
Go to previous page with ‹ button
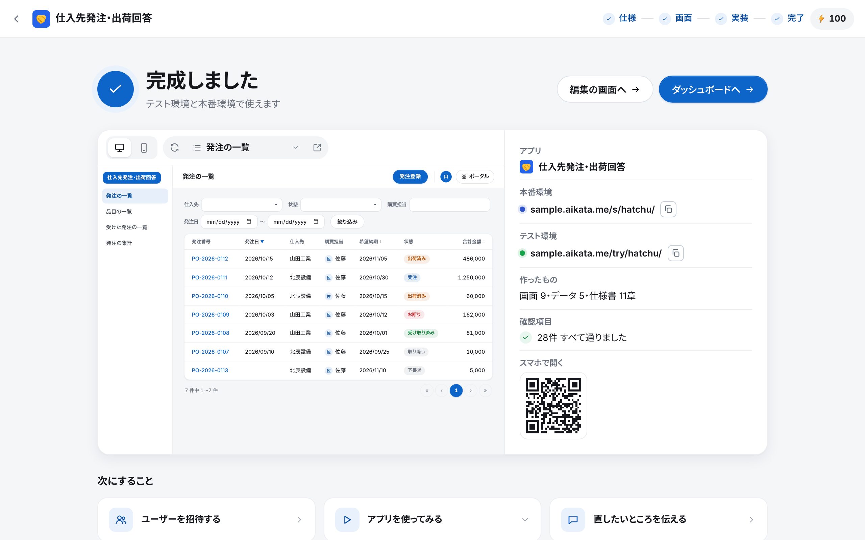[441, 390]
